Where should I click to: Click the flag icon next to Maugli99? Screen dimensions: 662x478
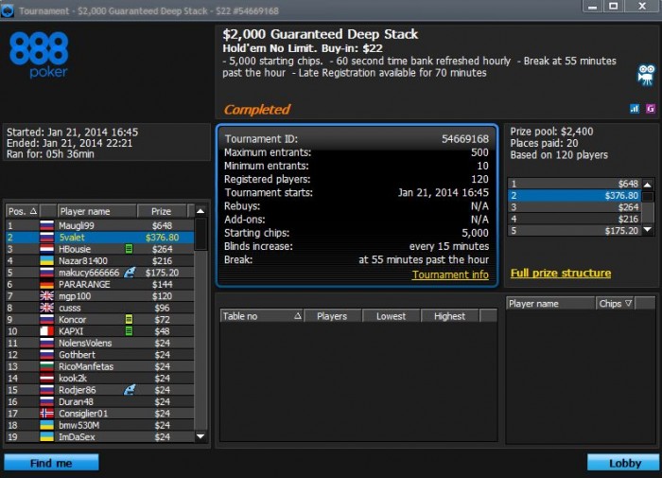click(x=47, y=225)
